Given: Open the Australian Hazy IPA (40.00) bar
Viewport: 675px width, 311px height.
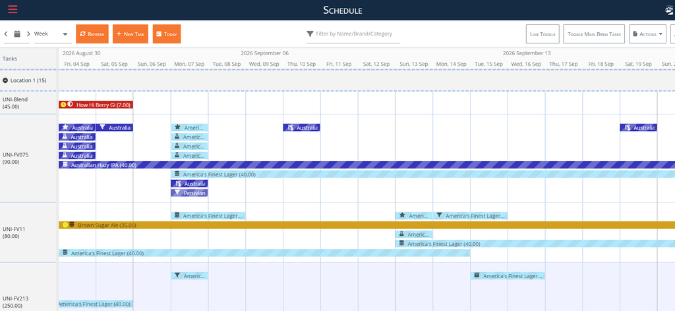Looking at the screenshot, I should point(367,165).
